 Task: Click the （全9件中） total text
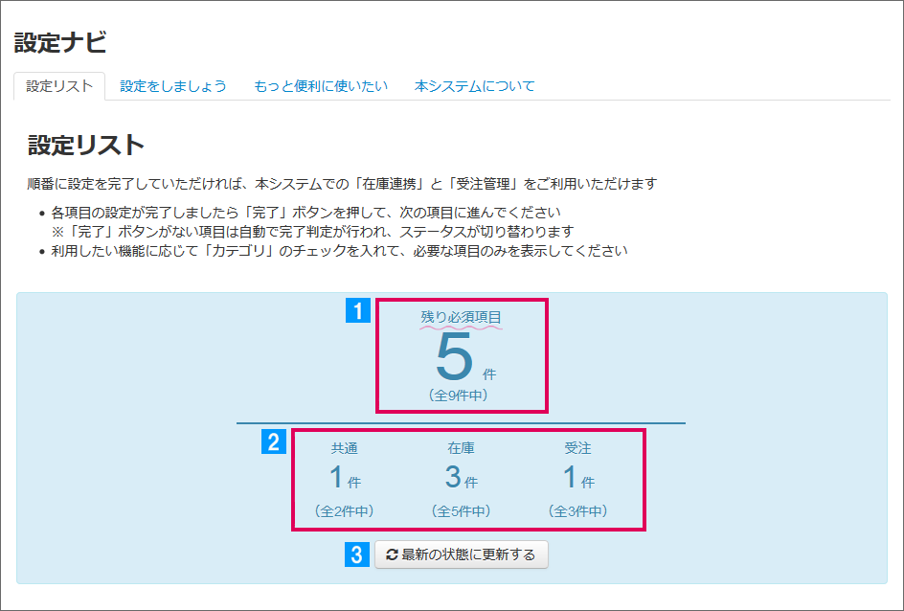459,396
